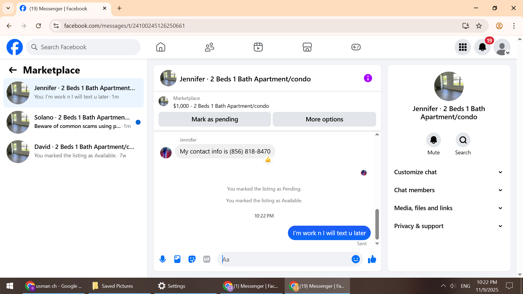Screen dimensions: 523x294
Task: Open the Friends icon in top navigation
Action: (209, 47)
